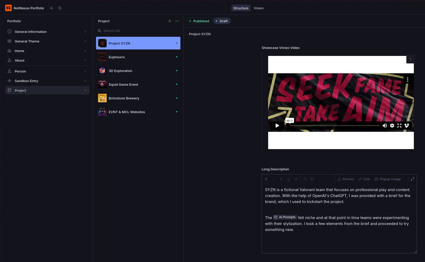Insert a Link in Long Description

tap(364, 179)
